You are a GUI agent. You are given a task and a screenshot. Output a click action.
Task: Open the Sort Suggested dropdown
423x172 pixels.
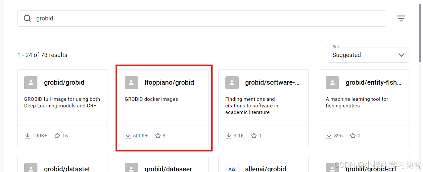point(368,55)
